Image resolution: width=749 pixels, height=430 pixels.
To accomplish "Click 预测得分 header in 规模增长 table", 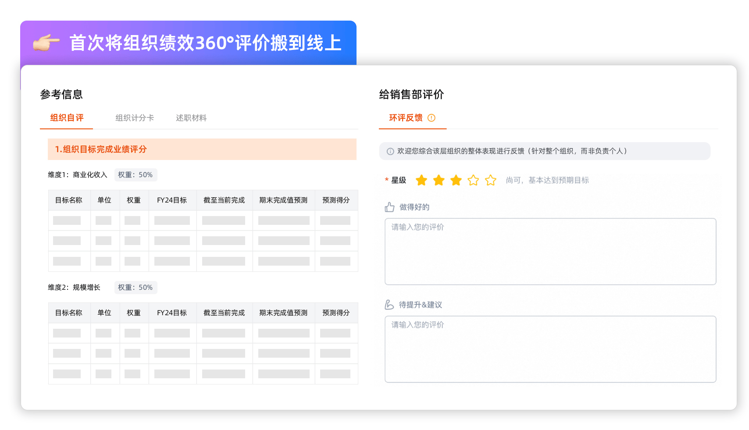I will (336, 313).
